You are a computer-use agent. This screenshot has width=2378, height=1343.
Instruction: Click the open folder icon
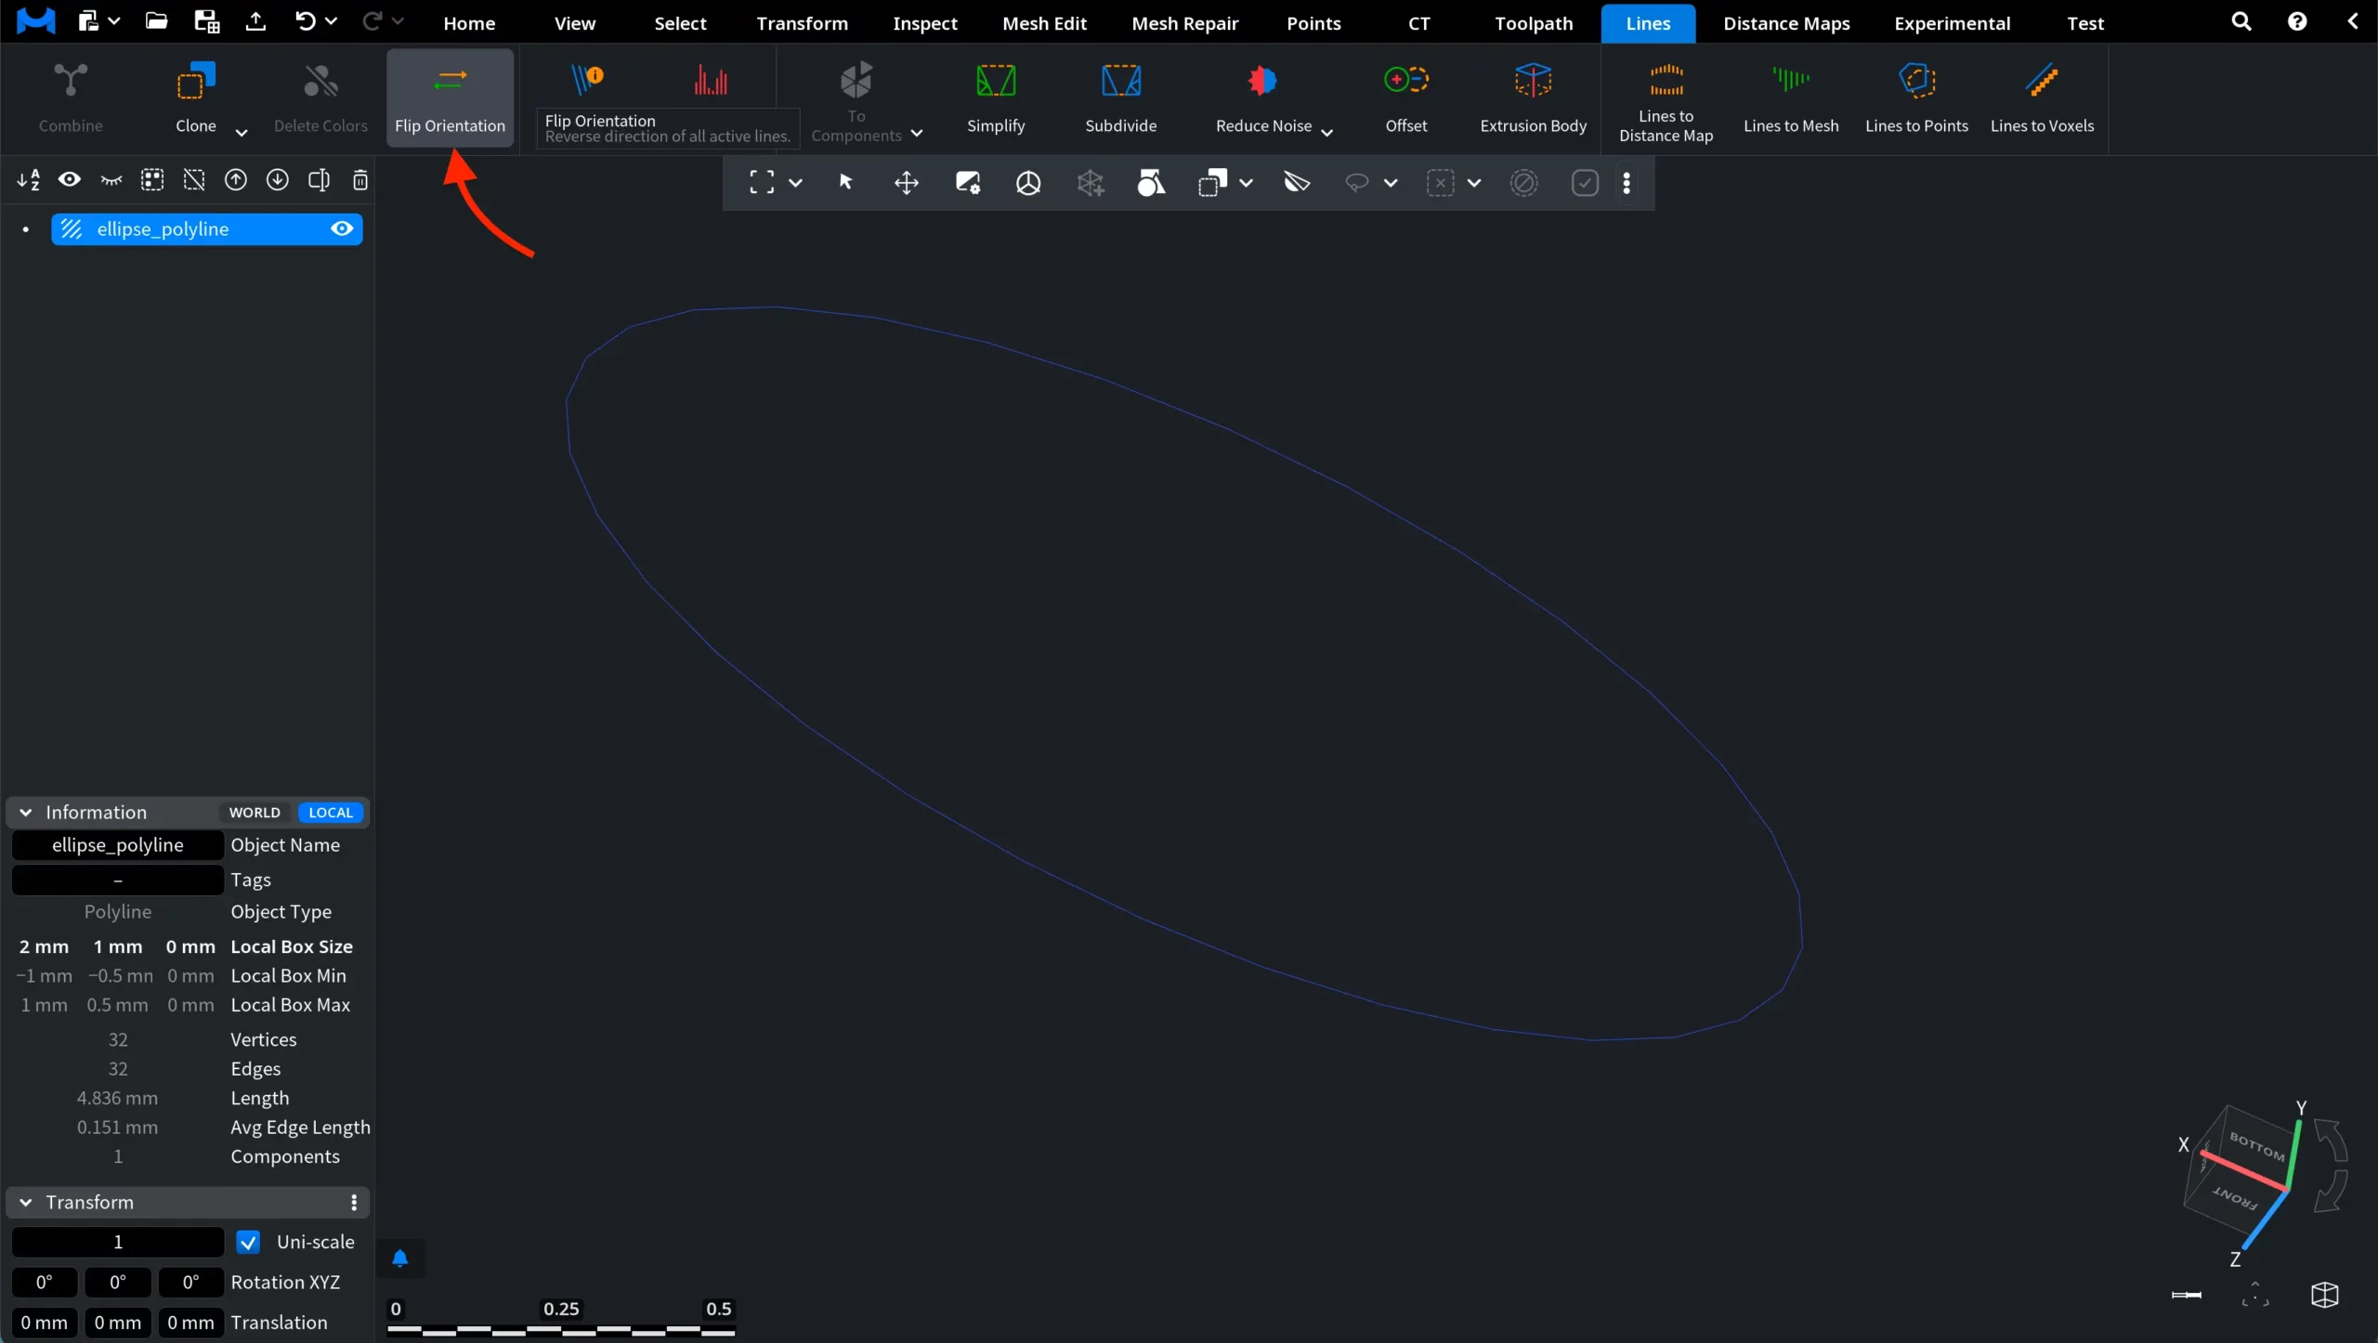(x=156, y=20)
